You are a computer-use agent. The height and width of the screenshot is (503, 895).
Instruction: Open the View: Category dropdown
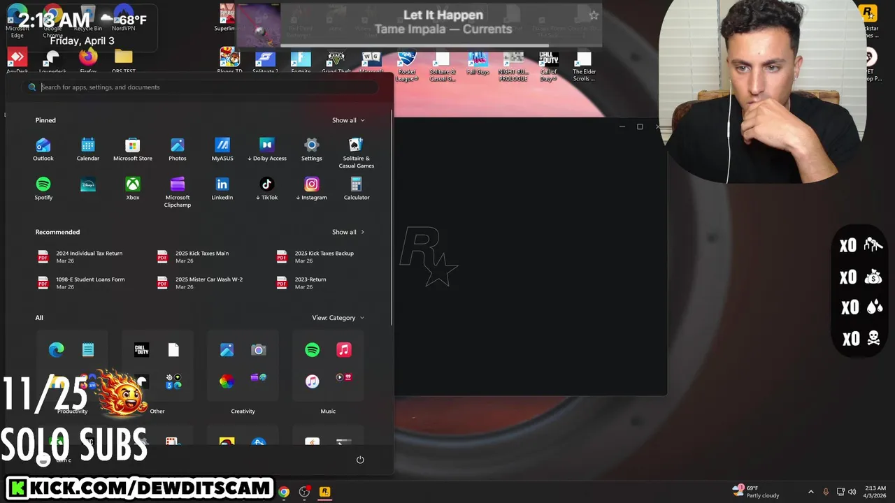pyautogui.click(x=338, y=318)
